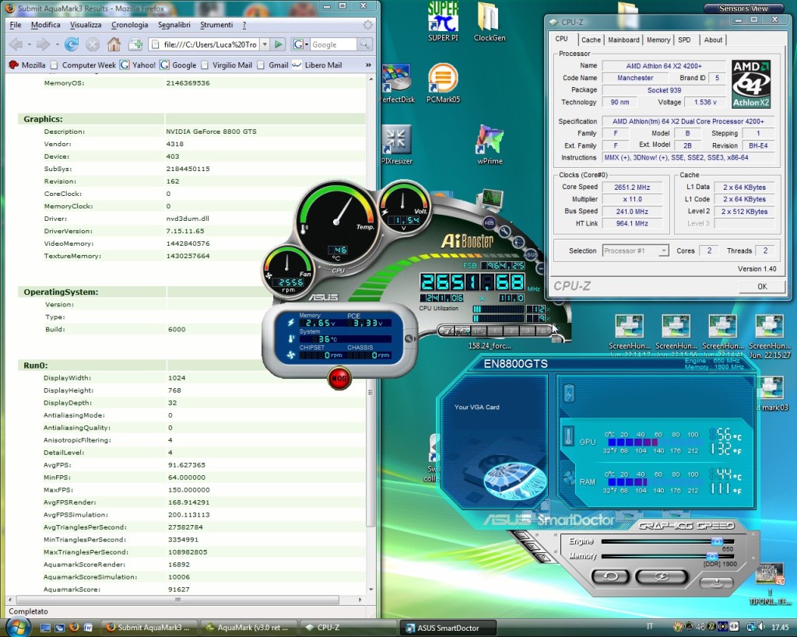Open the Modifica menu
This screenshot has height=637, width=797.
click(x=45, y=25)
